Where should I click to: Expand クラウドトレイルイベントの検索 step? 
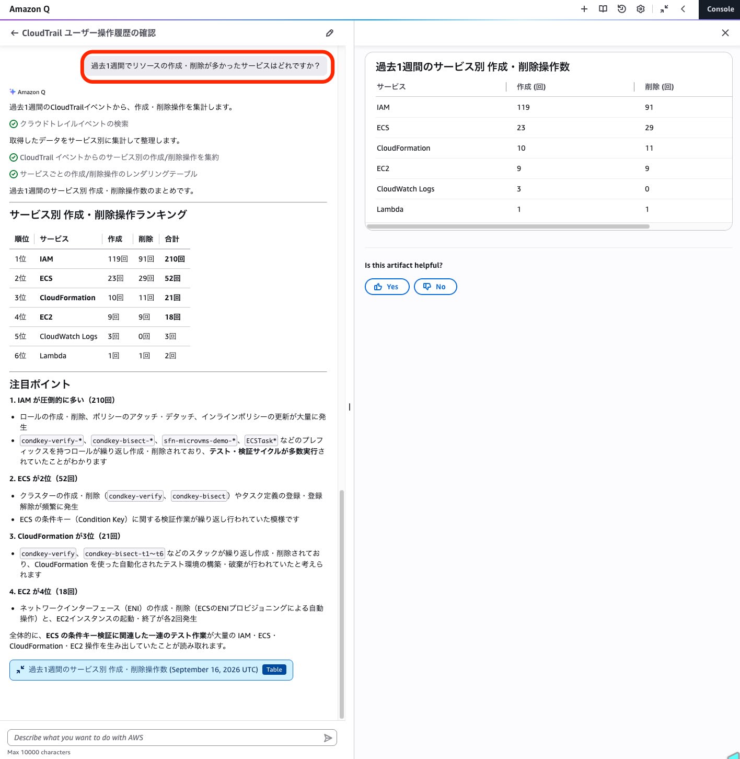[x=69, y=124]
